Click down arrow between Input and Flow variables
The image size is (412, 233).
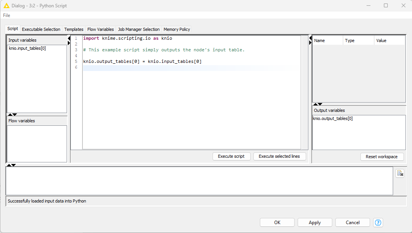point(15,115)
